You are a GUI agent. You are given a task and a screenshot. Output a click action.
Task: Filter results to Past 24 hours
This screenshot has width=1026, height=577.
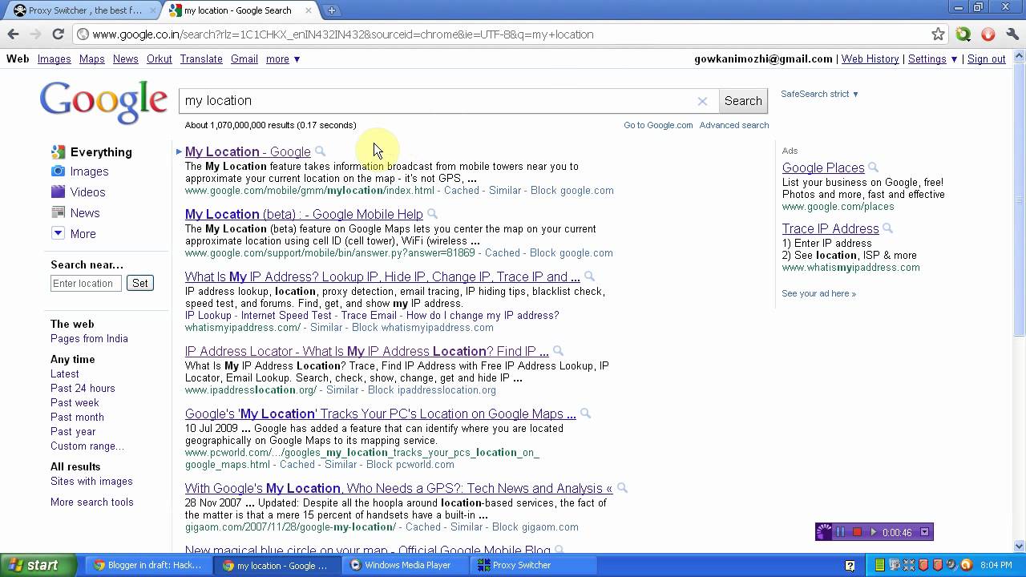[x=83, y=389]
